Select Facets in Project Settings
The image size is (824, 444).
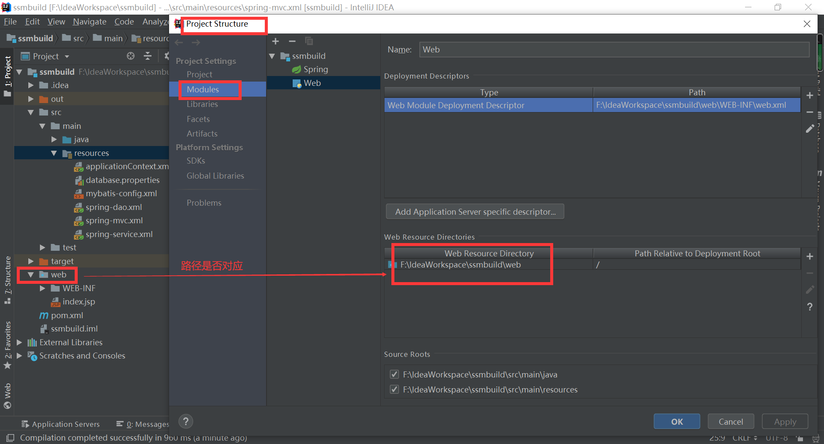click(x=198, y=119)
